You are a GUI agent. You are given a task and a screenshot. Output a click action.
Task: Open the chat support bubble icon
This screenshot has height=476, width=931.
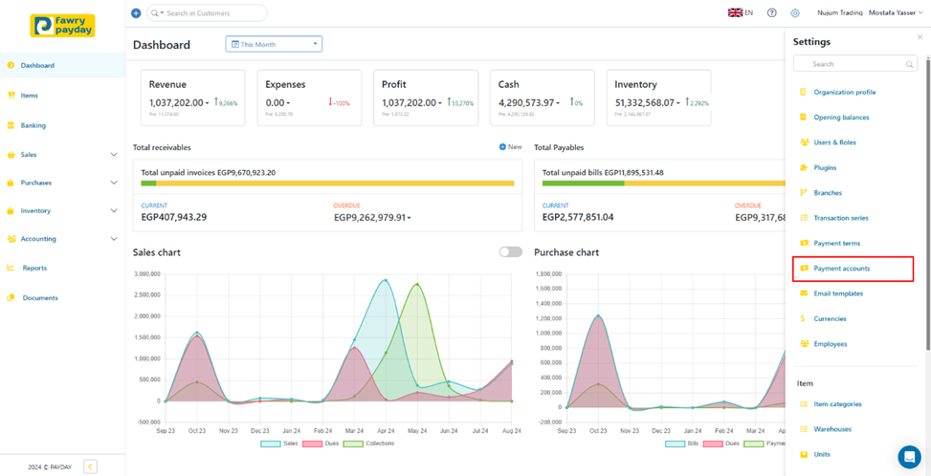click(x=908, y=457)
